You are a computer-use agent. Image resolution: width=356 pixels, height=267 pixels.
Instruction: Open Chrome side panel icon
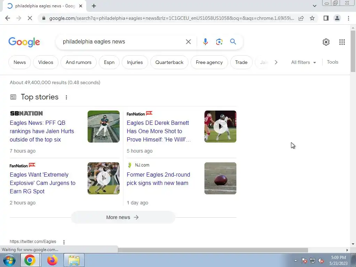(326, 18)
